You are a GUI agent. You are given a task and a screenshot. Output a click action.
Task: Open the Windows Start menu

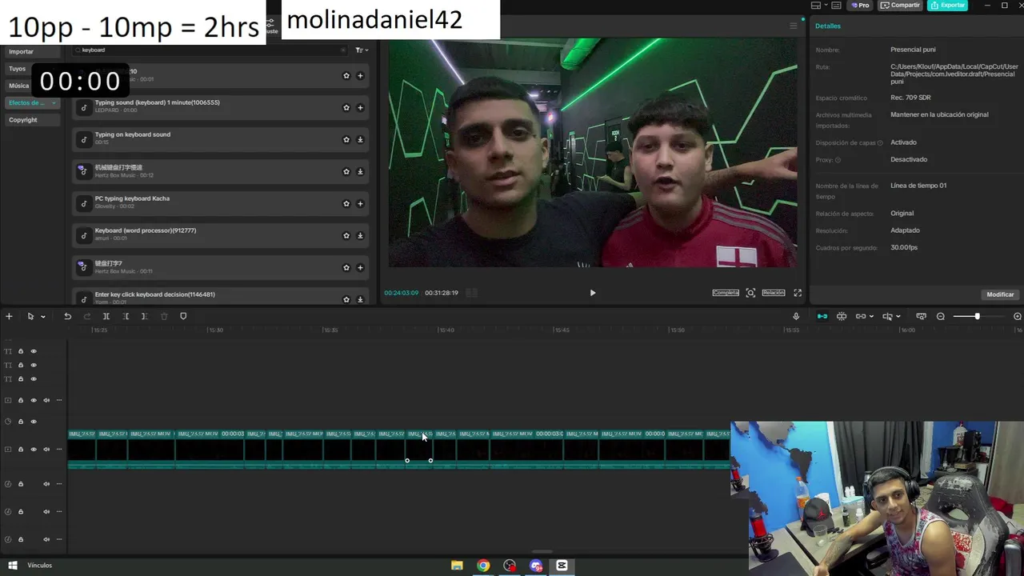[x=13, y=566]
